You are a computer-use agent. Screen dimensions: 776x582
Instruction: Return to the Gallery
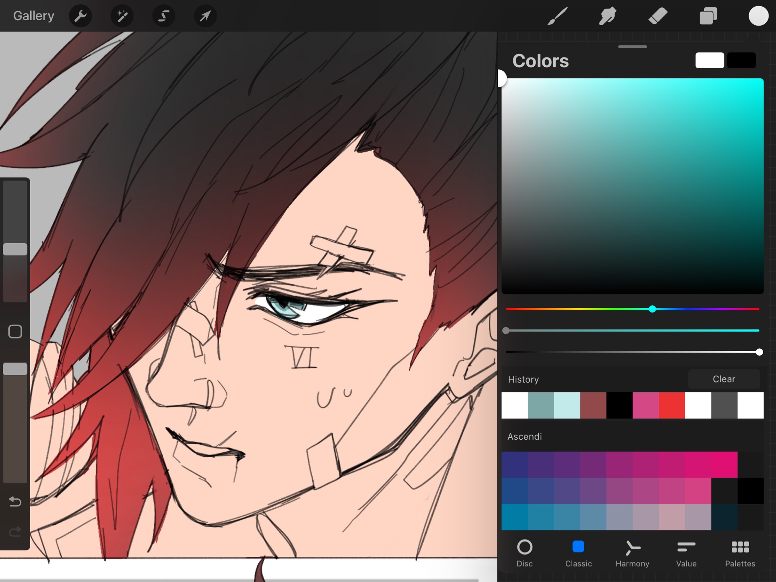(x=33, y=16)
